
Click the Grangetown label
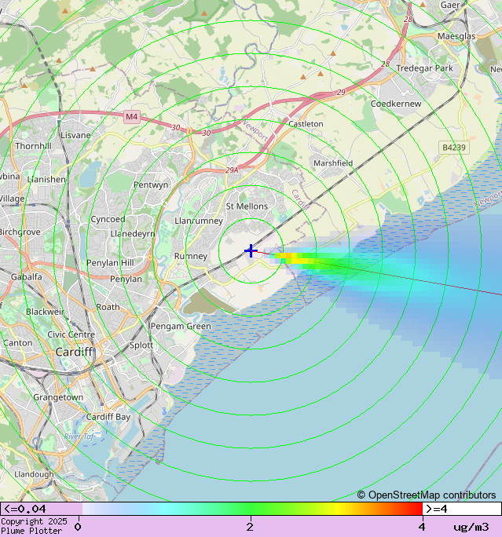pyautogui.click(x=58, y=397)
